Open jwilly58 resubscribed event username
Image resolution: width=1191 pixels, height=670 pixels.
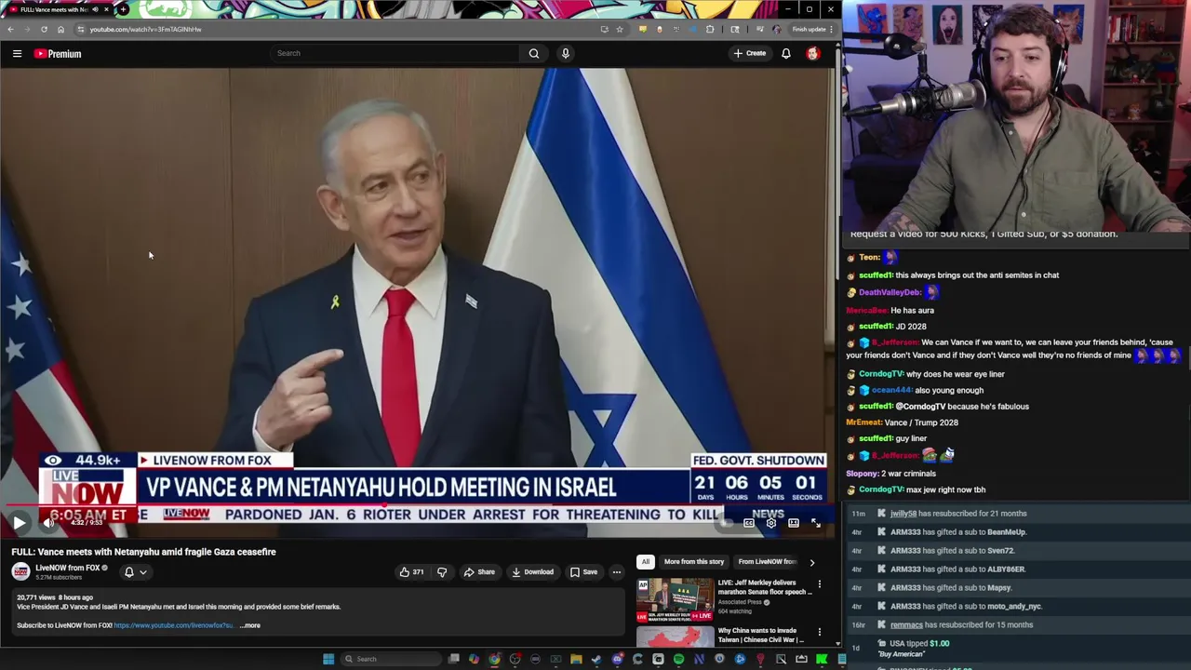[903, 514]
